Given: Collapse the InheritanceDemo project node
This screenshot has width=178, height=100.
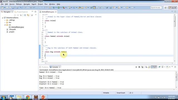Looking at the screenshot, I should tap(3, 18).
